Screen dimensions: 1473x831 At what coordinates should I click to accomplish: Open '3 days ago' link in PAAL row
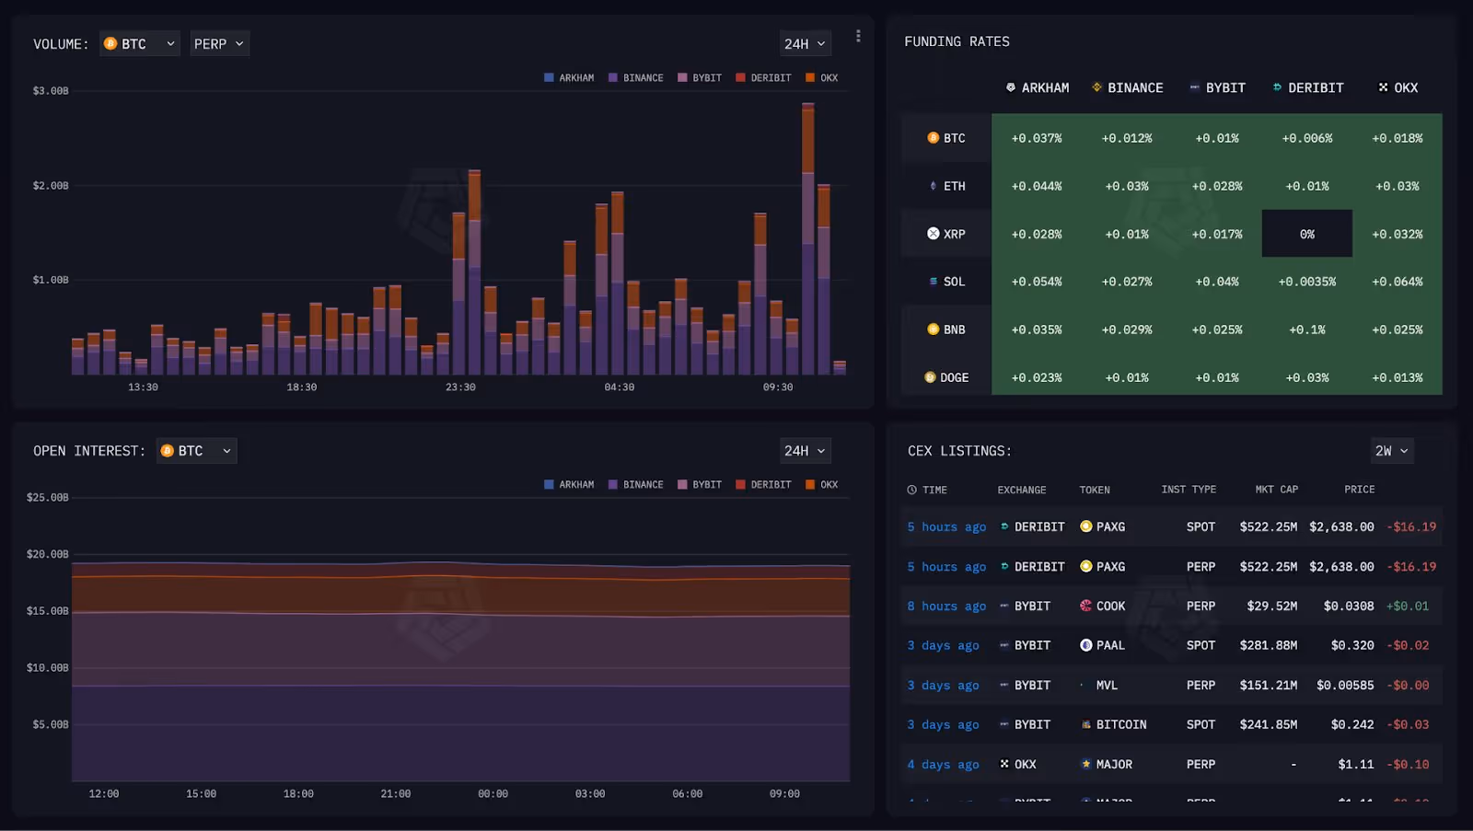tap(943, 645)
